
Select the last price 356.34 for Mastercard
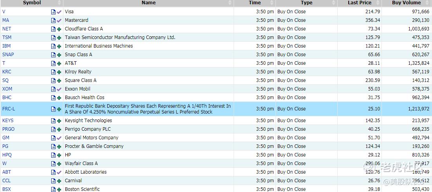(372, 20)
